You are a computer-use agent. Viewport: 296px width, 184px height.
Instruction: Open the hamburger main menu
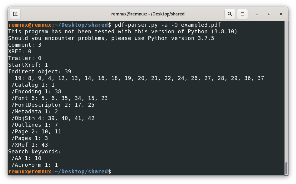pyautogui.click(x=242, y=14)
